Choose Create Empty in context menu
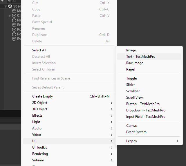This screenshot has width=186, height=166. coord(69,96)
